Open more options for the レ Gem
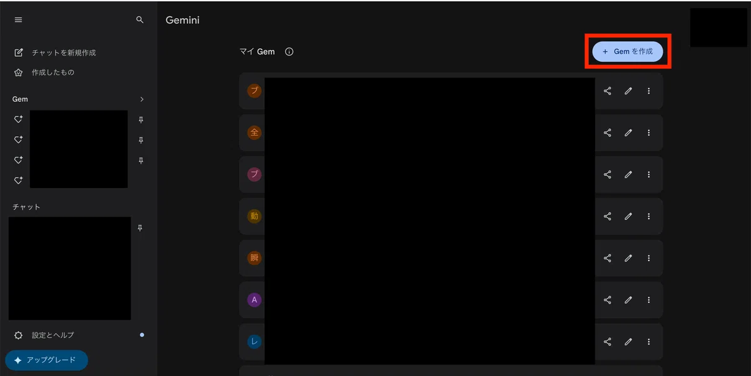This screenshot has width=751, height=376. click(649, 342)
